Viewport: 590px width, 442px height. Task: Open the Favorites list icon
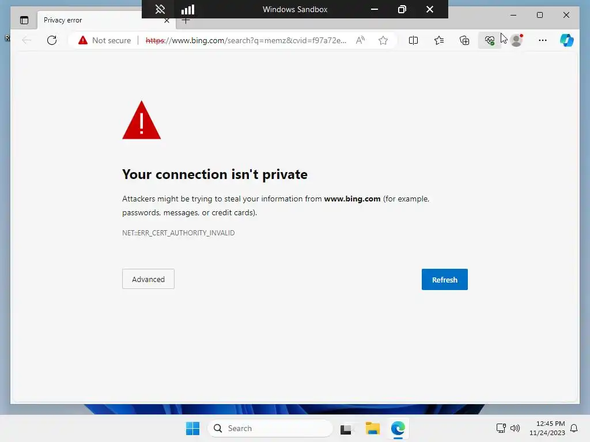[438, 40]
